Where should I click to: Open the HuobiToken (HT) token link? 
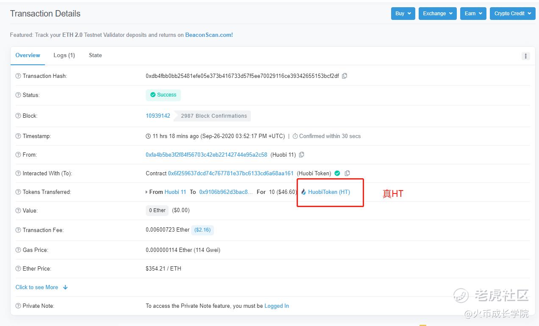click(x=329, y=192)
